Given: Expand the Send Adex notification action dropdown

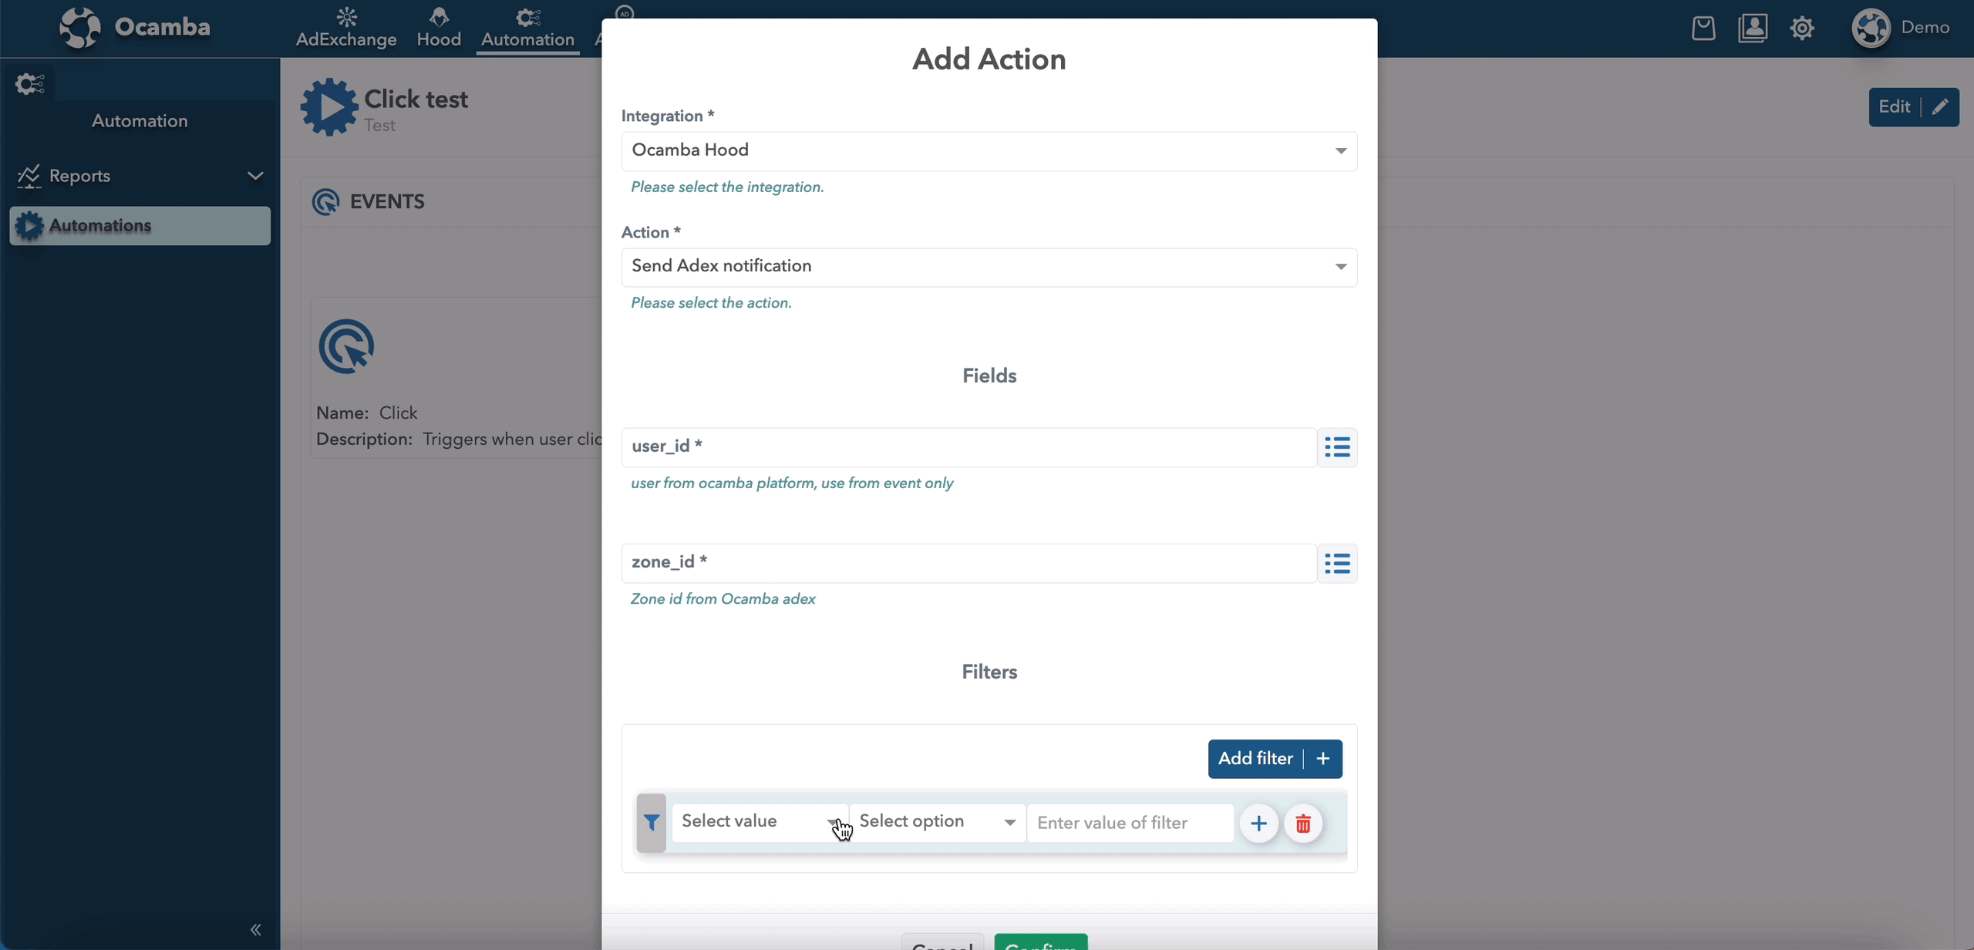Looking at the screenshot, I should tap(1339, 265).
